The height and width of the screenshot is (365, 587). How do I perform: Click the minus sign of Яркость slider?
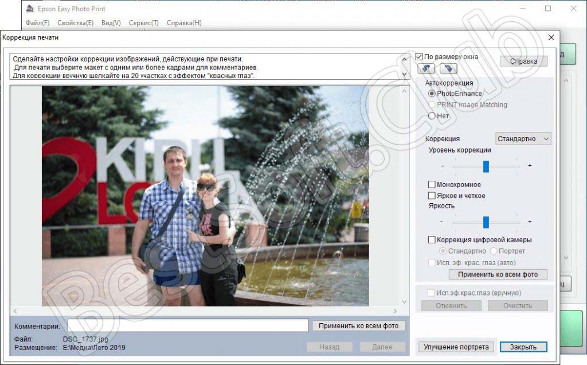point(442,222)
